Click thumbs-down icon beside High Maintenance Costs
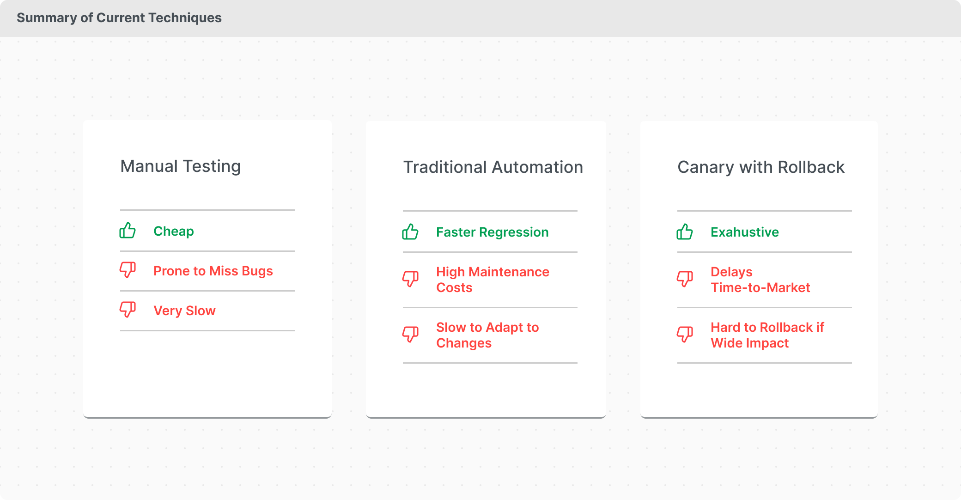Screen dimensions: 961x500 (x=410, y=279)
